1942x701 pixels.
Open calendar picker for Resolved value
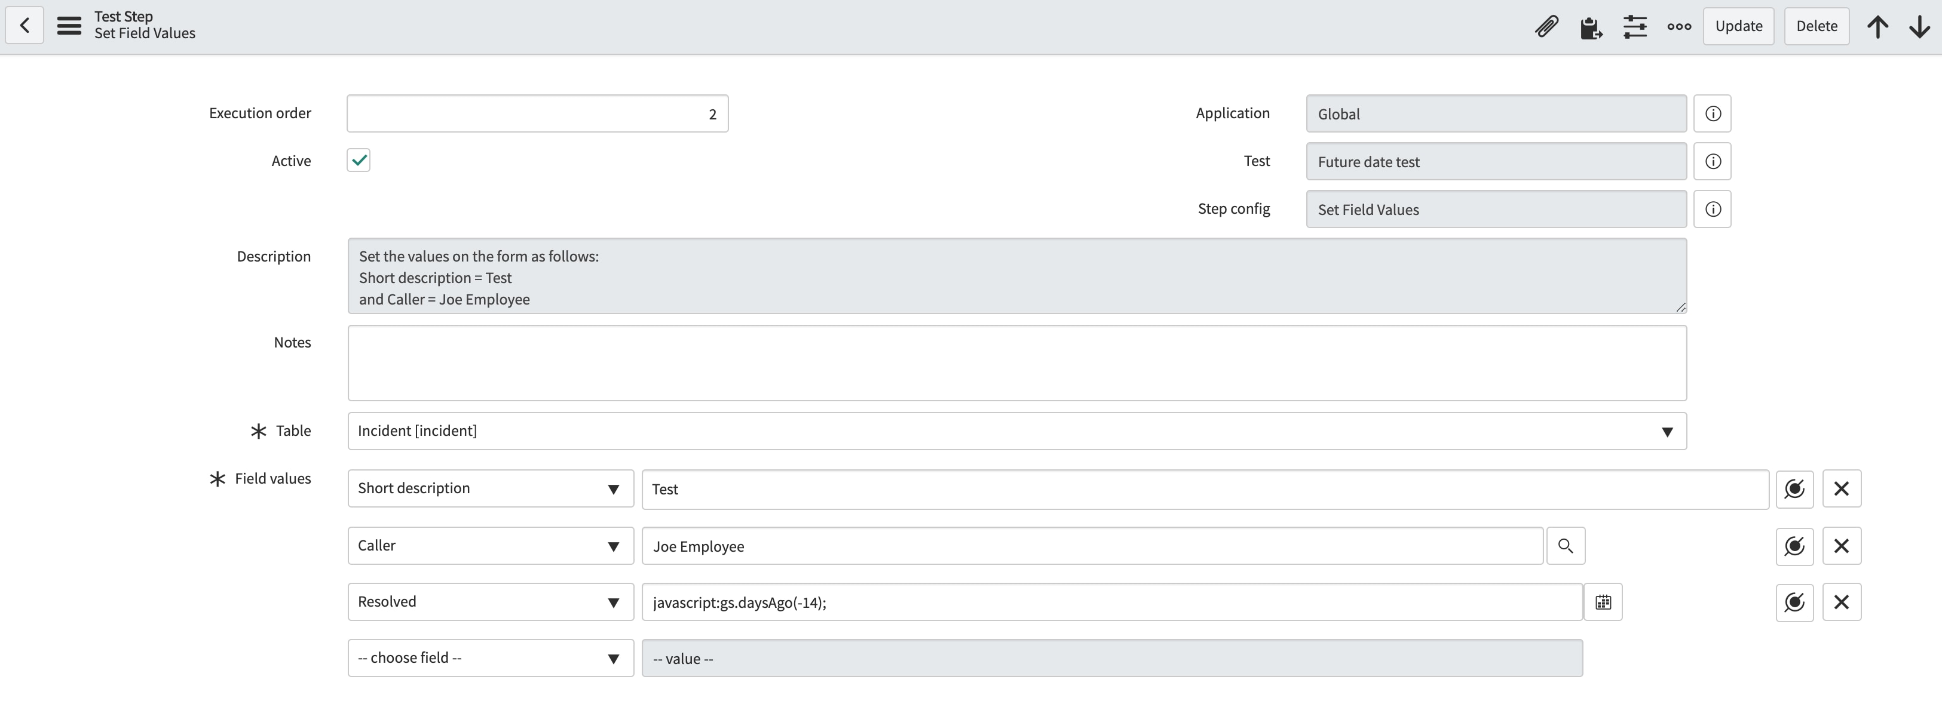[1603, 602]
